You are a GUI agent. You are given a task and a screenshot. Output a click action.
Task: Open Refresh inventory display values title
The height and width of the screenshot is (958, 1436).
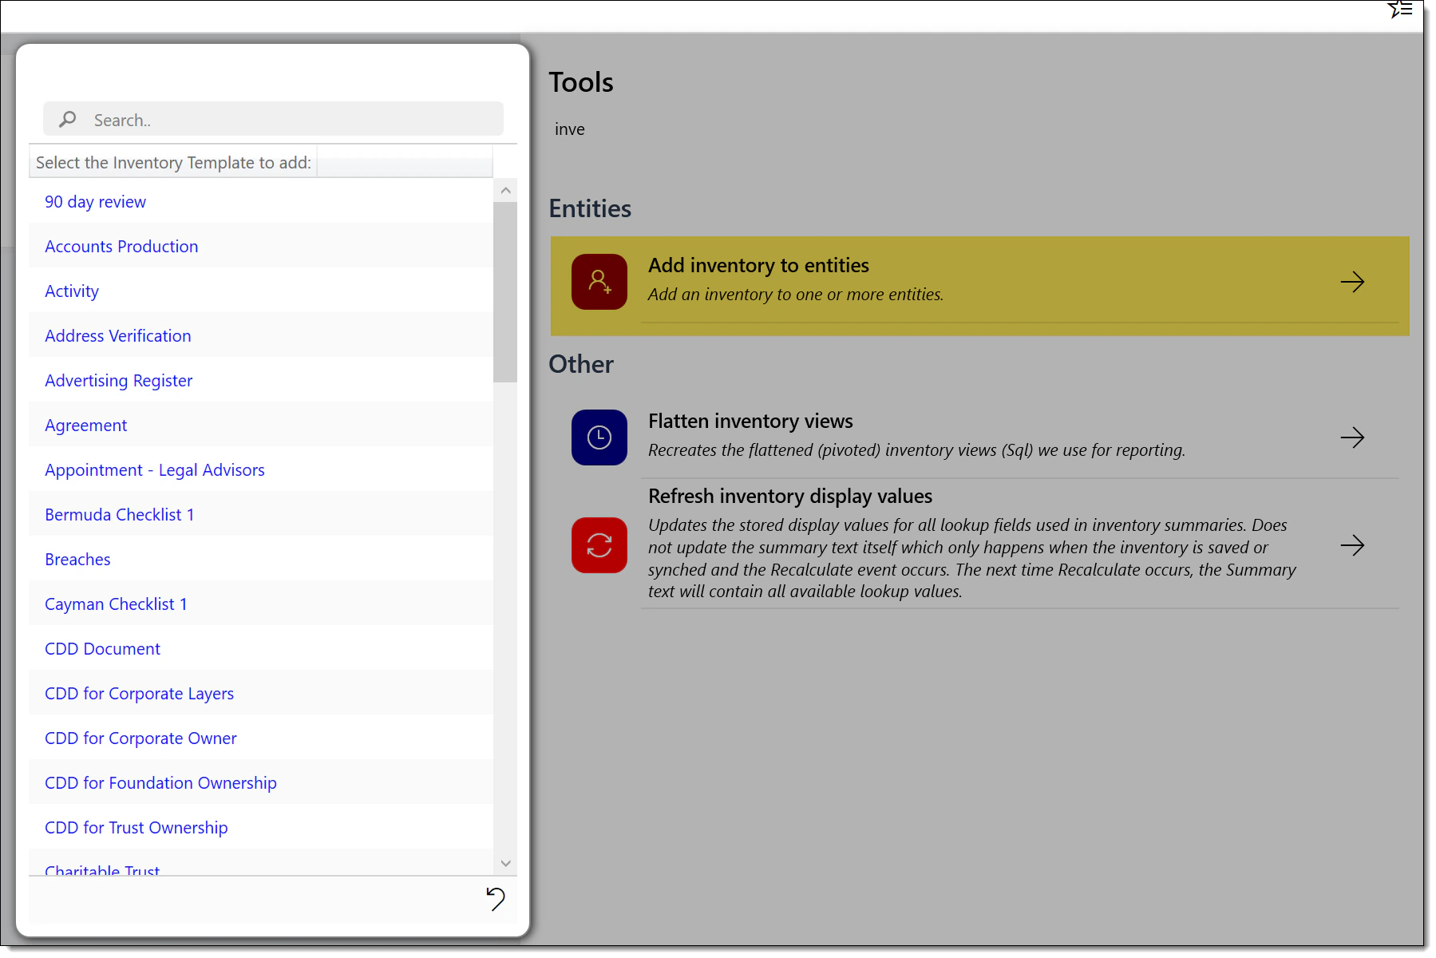[x=790, y=496]
